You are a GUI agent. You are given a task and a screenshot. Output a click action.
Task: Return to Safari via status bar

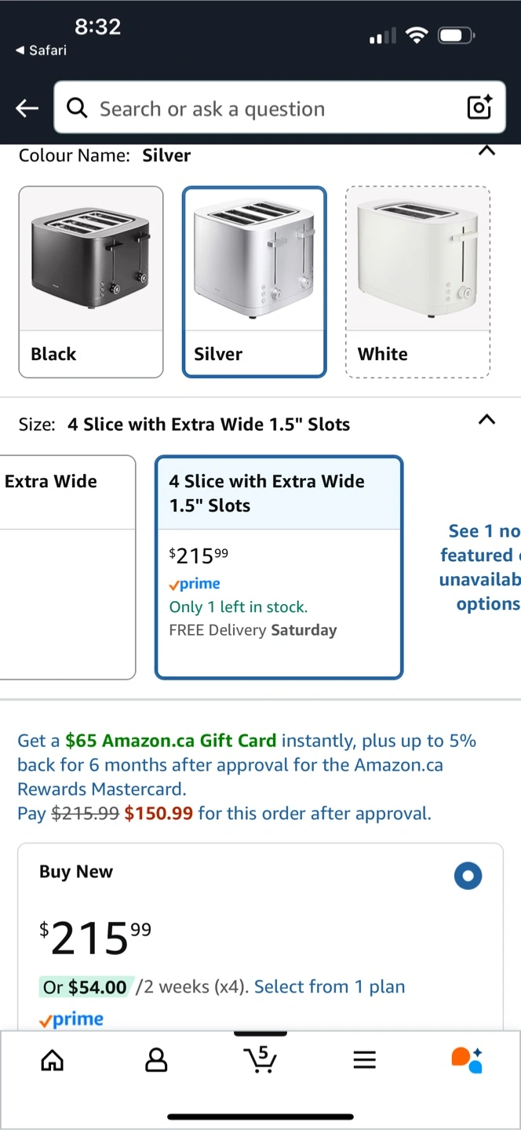tap(42, 50)
